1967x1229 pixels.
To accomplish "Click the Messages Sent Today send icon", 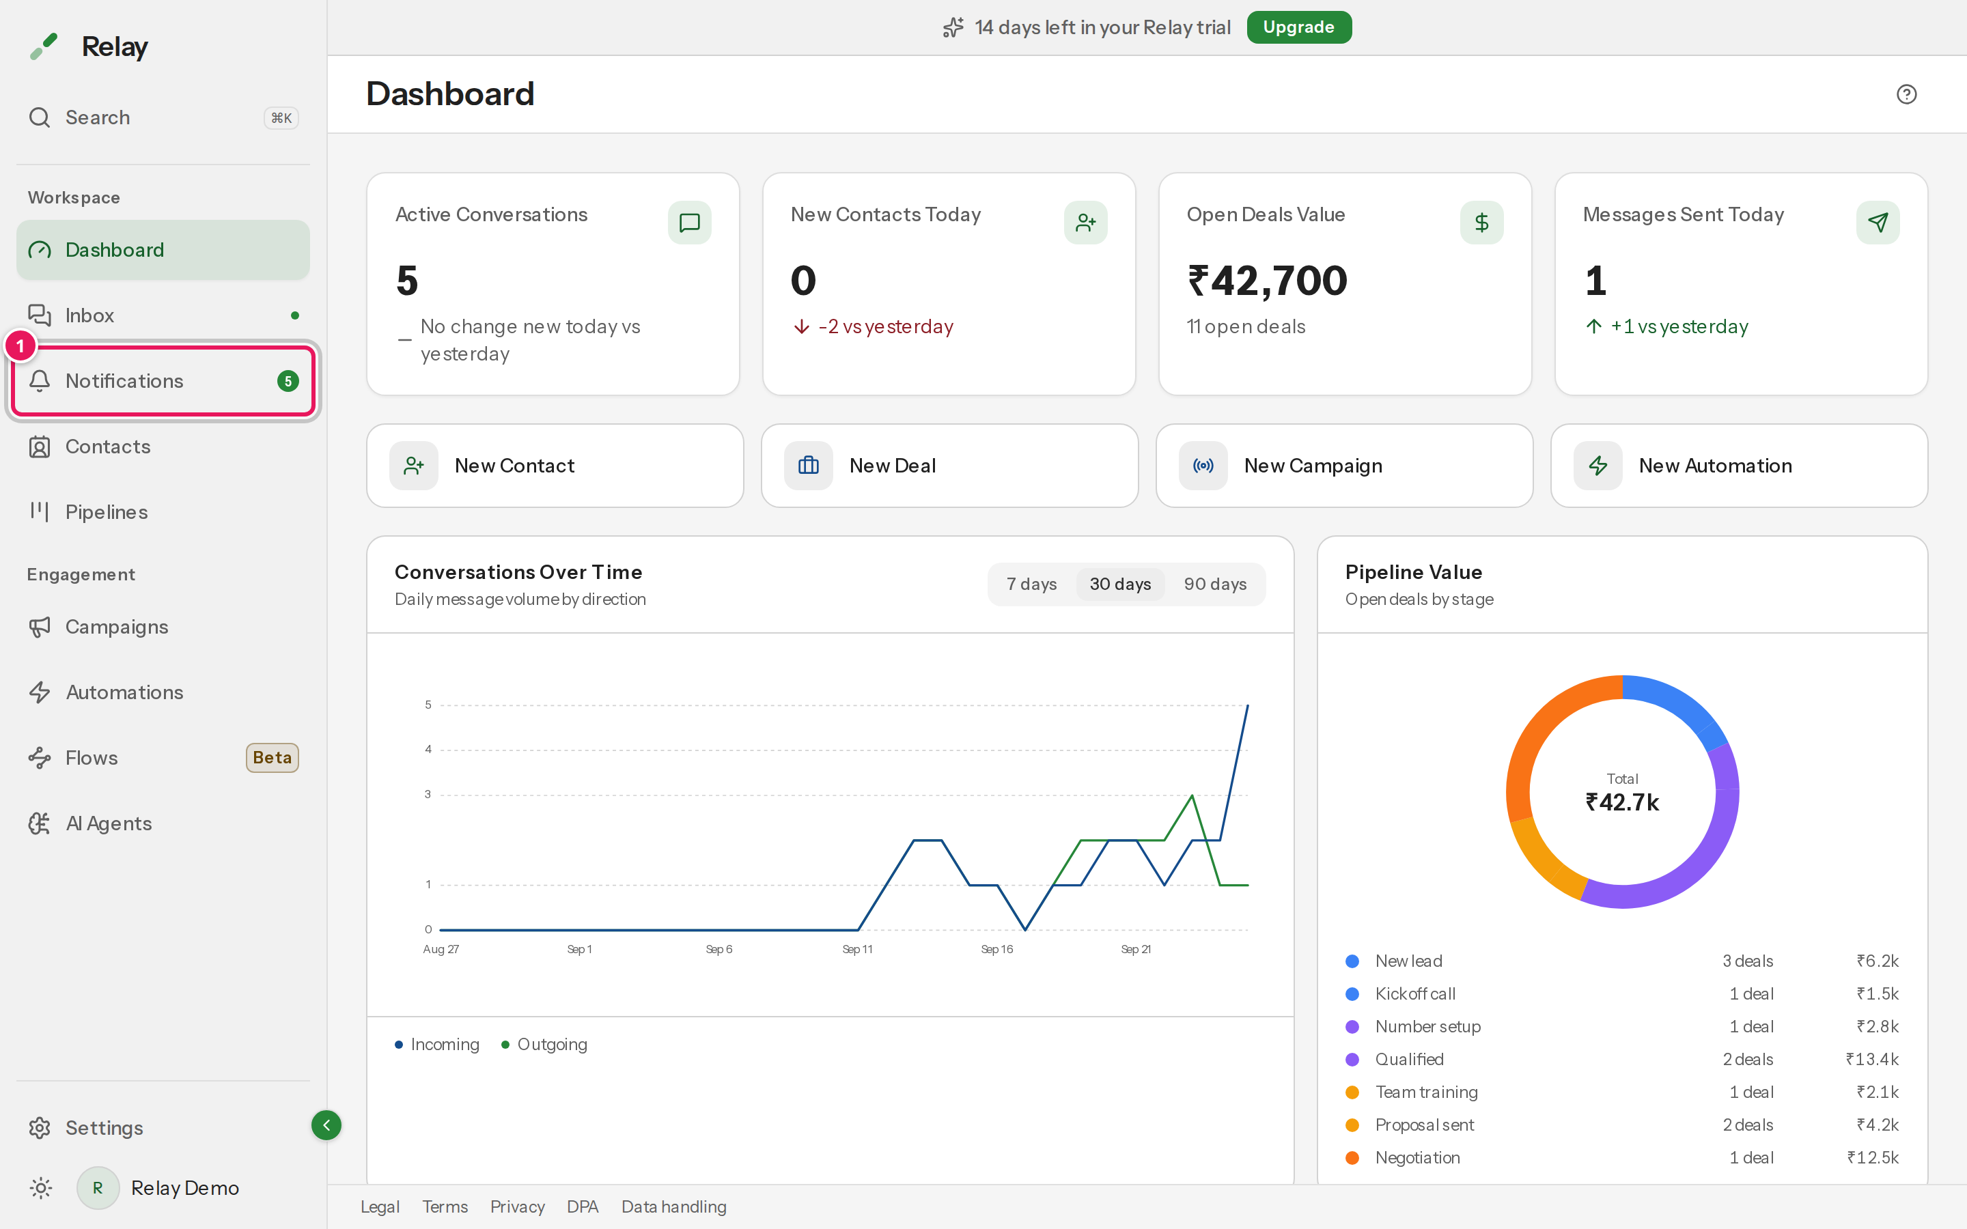I will click(x=1878, y=223).
